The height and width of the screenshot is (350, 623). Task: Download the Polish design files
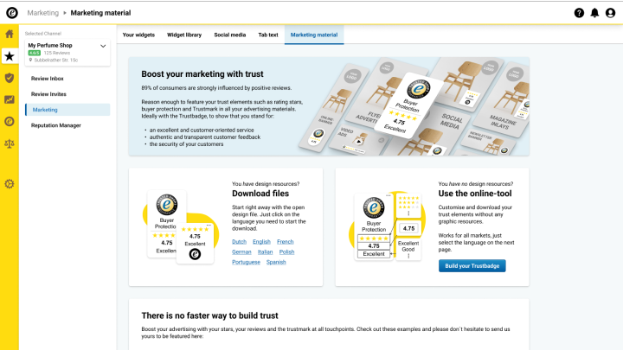click(x=287, y=252)
